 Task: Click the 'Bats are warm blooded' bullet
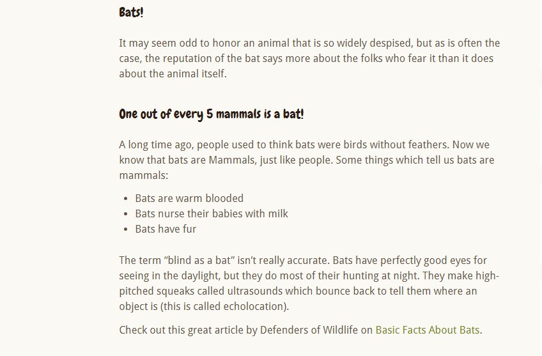click(189, 198)
